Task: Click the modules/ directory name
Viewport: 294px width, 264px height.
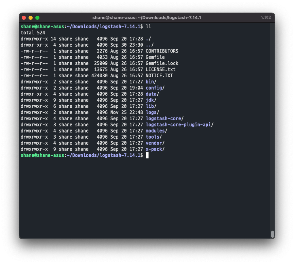Action: click(x=157, y=131)
